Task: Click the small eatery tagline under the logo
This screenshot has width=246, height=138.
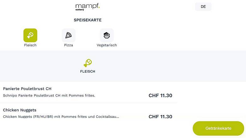Action: (x=80, y=10)
